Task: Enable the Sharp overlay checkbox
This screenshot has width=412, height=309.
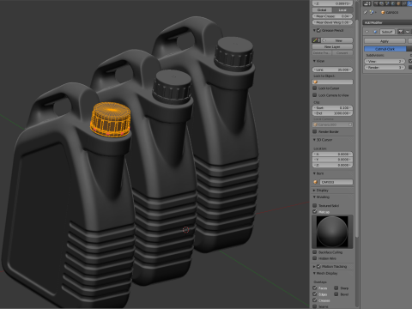Action: click(336, 288)
